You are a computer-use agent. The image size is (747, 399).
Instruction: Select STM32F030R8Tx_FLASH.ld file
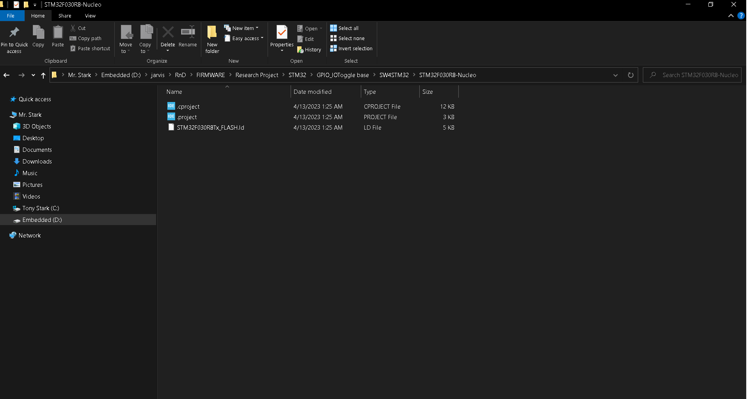pyautogui.click(x=211, y=127)
